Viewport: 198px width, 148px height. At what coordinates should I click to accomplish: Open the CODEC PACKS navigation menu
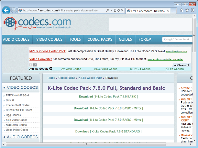pyautogui.click(x=100, y=40)
